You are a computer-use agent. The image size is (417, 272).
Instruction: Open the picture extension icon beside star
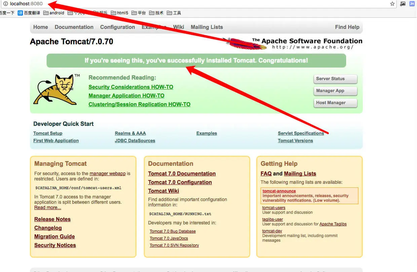[x=403, y=4]
